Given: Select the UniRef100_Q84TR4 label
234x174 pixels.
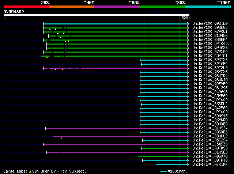Looking at the screenshot, I should (210, 76).
